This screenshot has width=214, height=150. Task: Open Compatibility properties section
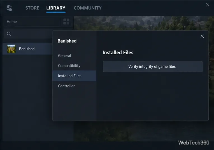click(74, 66)
